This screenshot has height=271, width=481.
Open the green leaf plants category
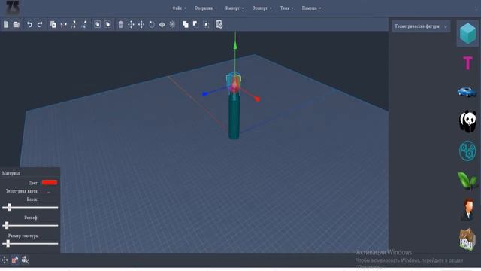[x=467, y=181]
